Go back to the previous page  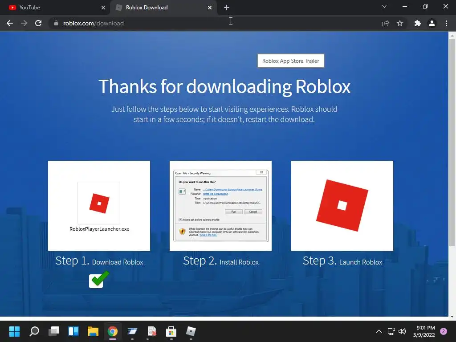[x=10, y=23]
